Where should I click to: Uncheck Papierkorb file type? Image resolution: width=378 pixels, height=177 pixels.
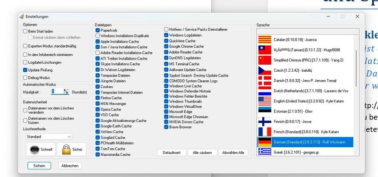(x=97, y=30)
